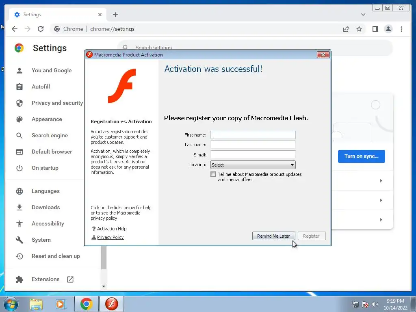The height and width of the screenshot is (312, 416).
Task: Open Chrome's three-dot menu
Action: point(401,29)
